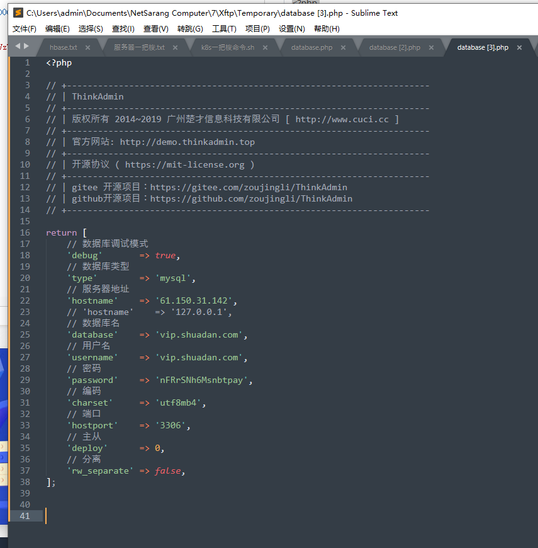Click the '3306' port value
This screenshot has height=548, width=538.
point(171,426)
